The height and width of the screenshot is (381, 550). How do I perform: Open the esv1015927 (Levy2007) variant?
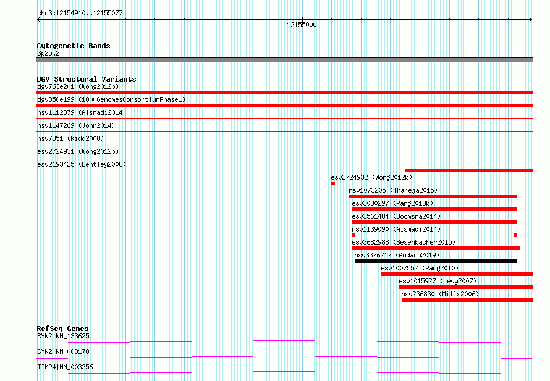coord(438,281)
